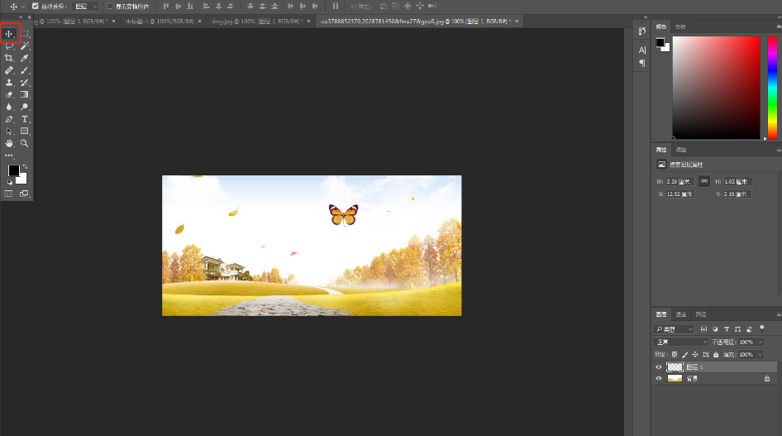
Task: Toggle lock all icon in Layers panel
Action: click(716, 354)
